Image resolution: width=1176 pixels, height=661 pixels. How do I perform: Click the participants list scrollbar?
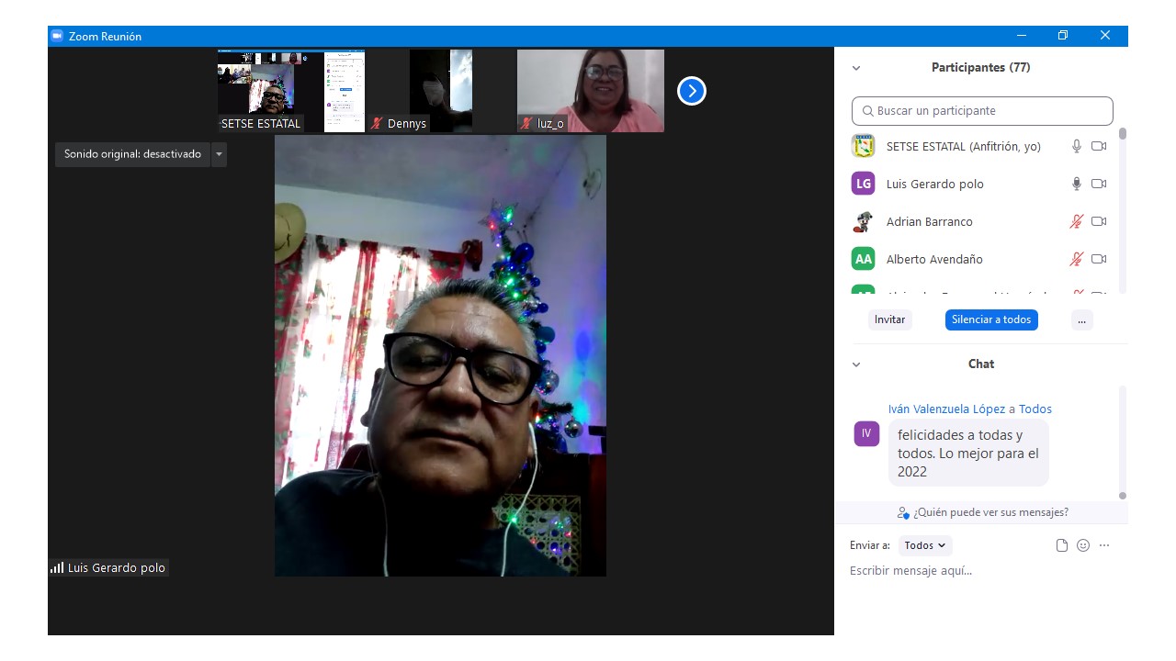pyautogui.click(x=1122, y=134)
